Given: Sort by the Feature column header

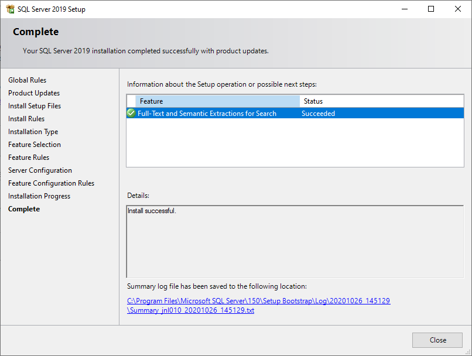Looking at the screenshot, I should coord(217,101).
